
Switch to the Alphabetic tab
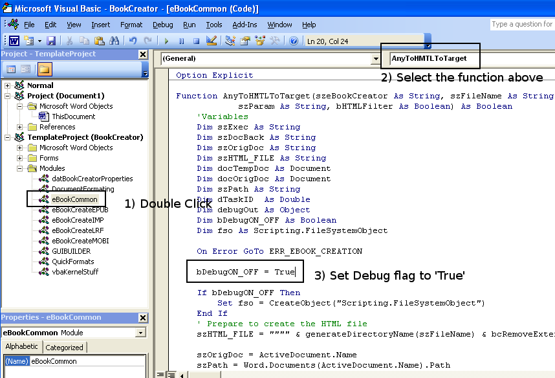tap(21, 346)
